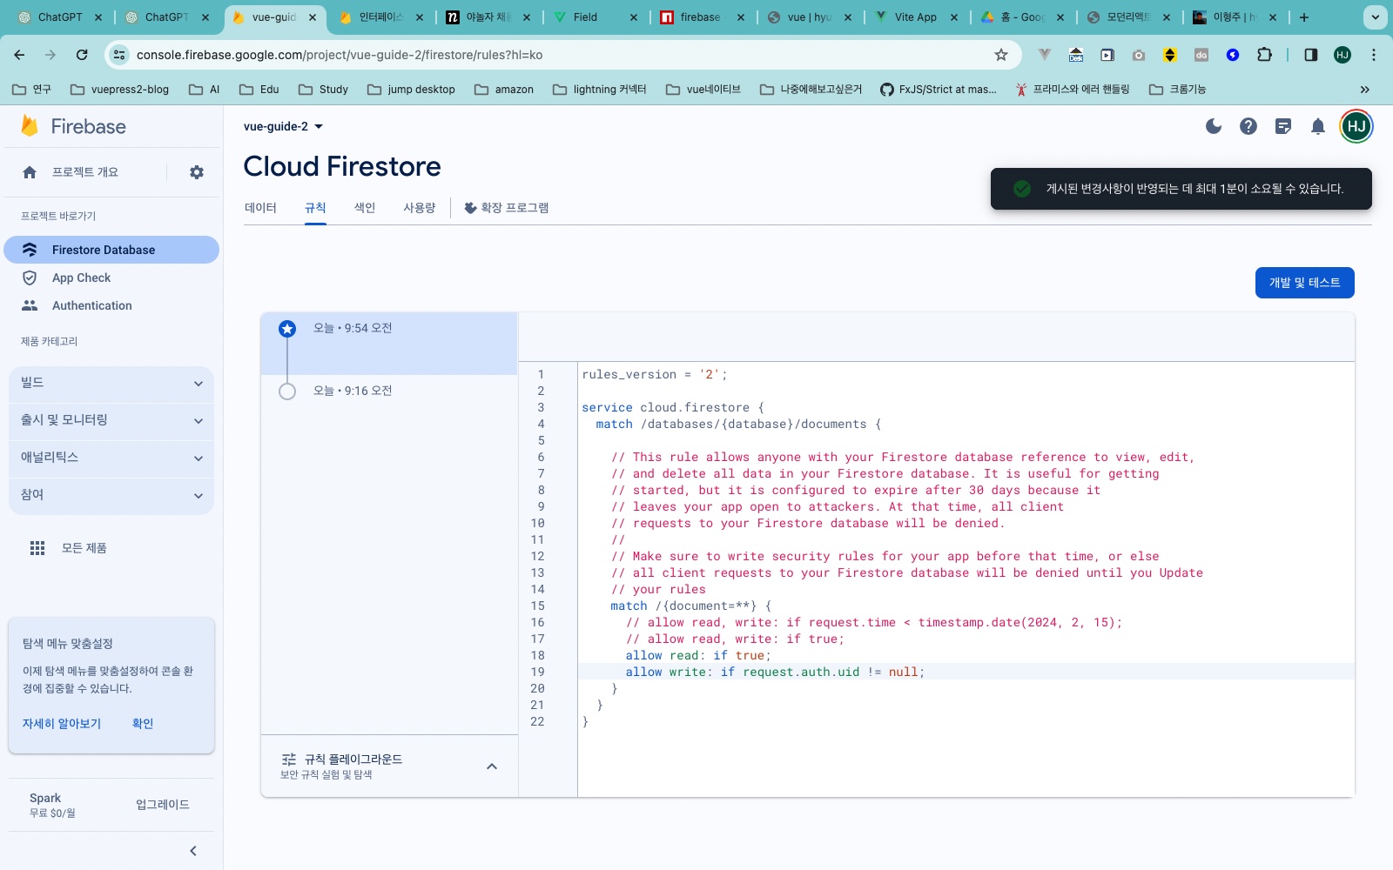Expand the 애널리틱스 category
The width and height of the screenshot is (1393, 870).
(x=111, y=458)
